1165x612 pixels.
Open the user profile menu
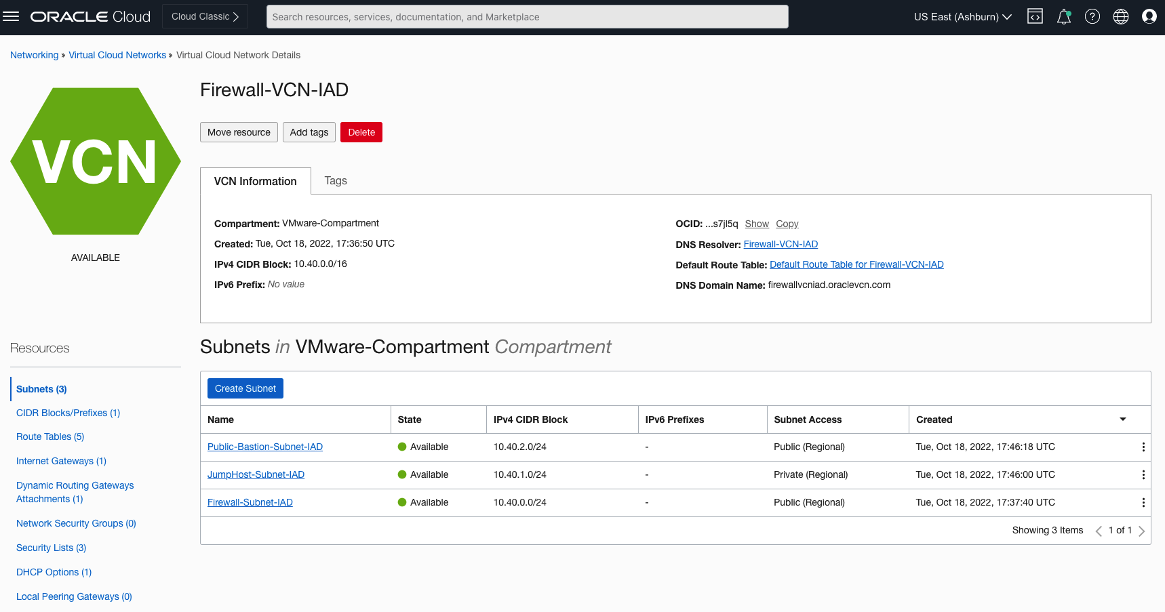point(1149,16)
